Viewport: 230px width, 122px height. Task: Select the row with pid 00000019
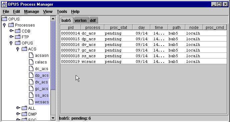click(x=143, y=61)
